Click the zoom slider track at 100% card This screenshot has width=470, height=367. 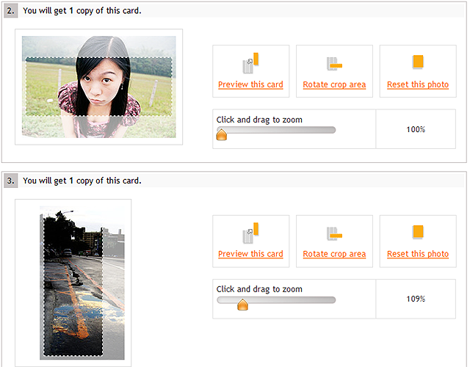[x=276, y=130]
